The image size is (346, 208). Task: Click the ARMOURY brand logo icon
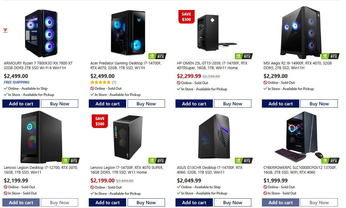[x=5, y=30]
